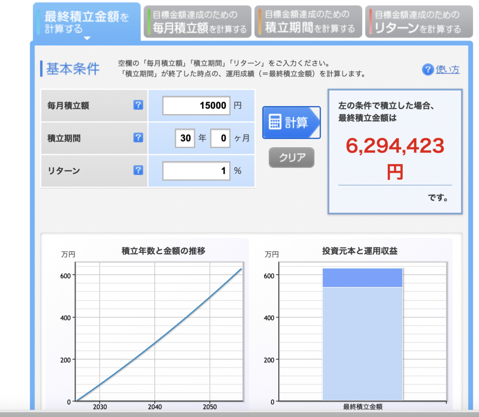Click the calculator icon on 計算 button
The image size is (479, 417).
point(275,122)
